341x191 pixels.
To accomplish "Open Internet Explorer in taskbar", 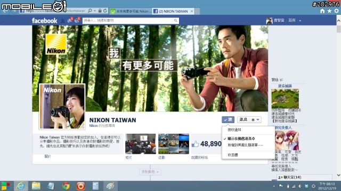I will (x=21, y=186).
